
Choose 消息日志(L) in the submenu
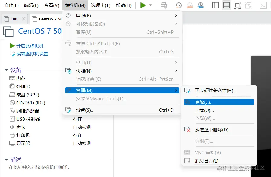(x=219, y=161)
